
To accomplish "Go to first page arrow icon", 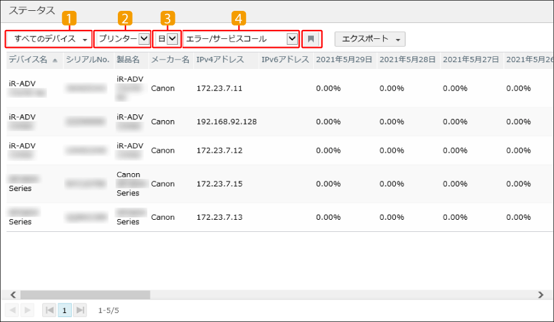I will [x=49, y=310].
